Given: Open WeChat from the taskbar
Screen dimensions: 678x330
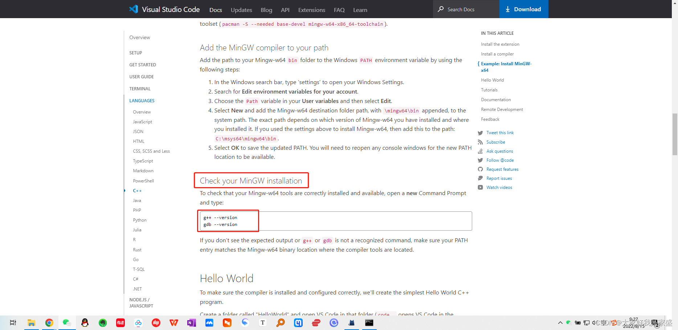Looking at the screenshot, I should pos(67,323).
